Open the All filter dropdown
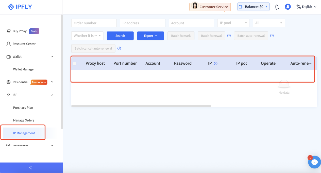The image size is (321, 173). point(268,23)
